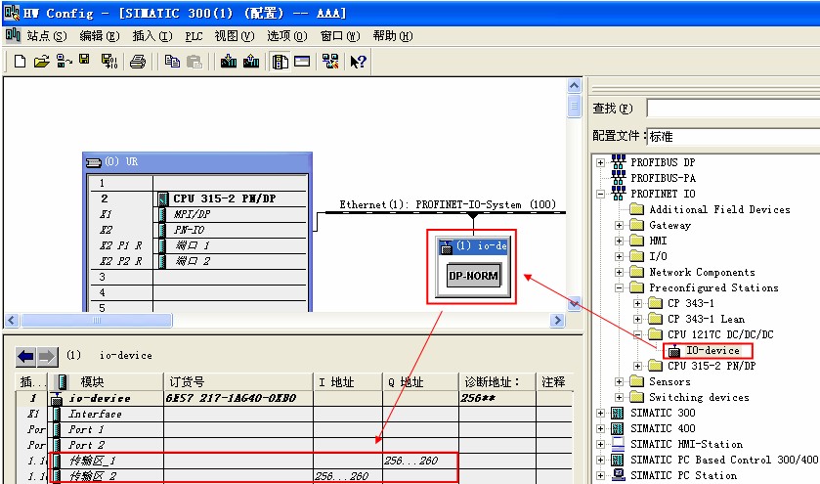
Task: Click order number 6ES7 217-1AG40-0XB0 cell
Action: [238, 398]
